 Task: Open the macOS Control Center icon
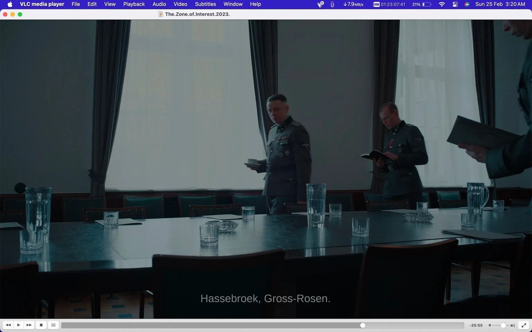455,4
